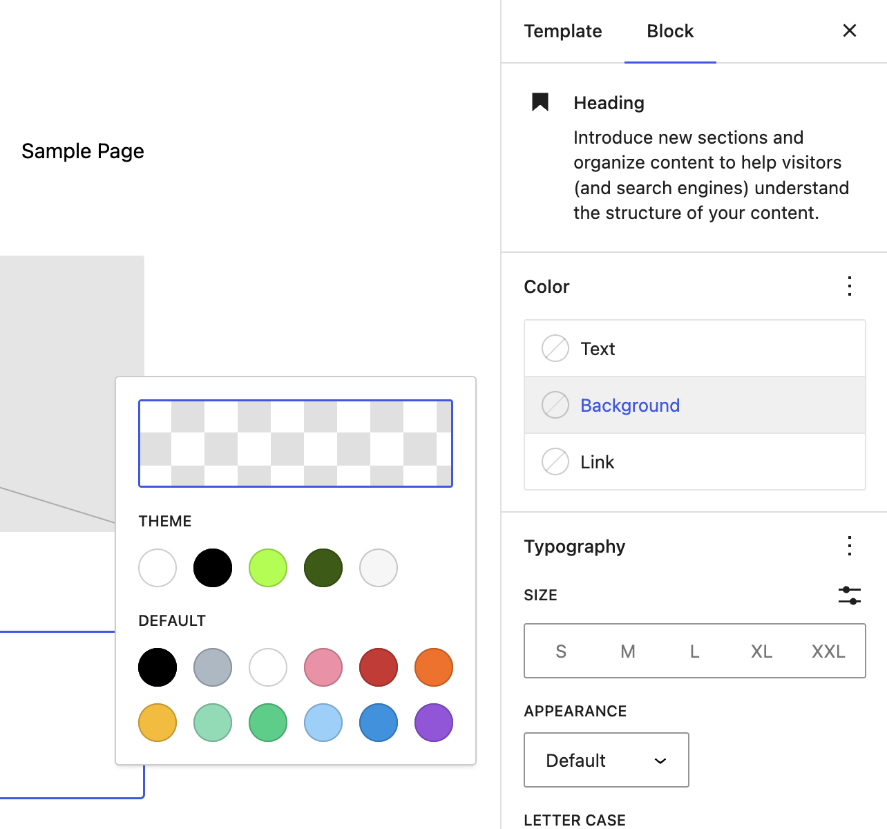Pick the orange default color
This screenshot has height=829, width=887.
pyautogui.click(x=433, y=667)
